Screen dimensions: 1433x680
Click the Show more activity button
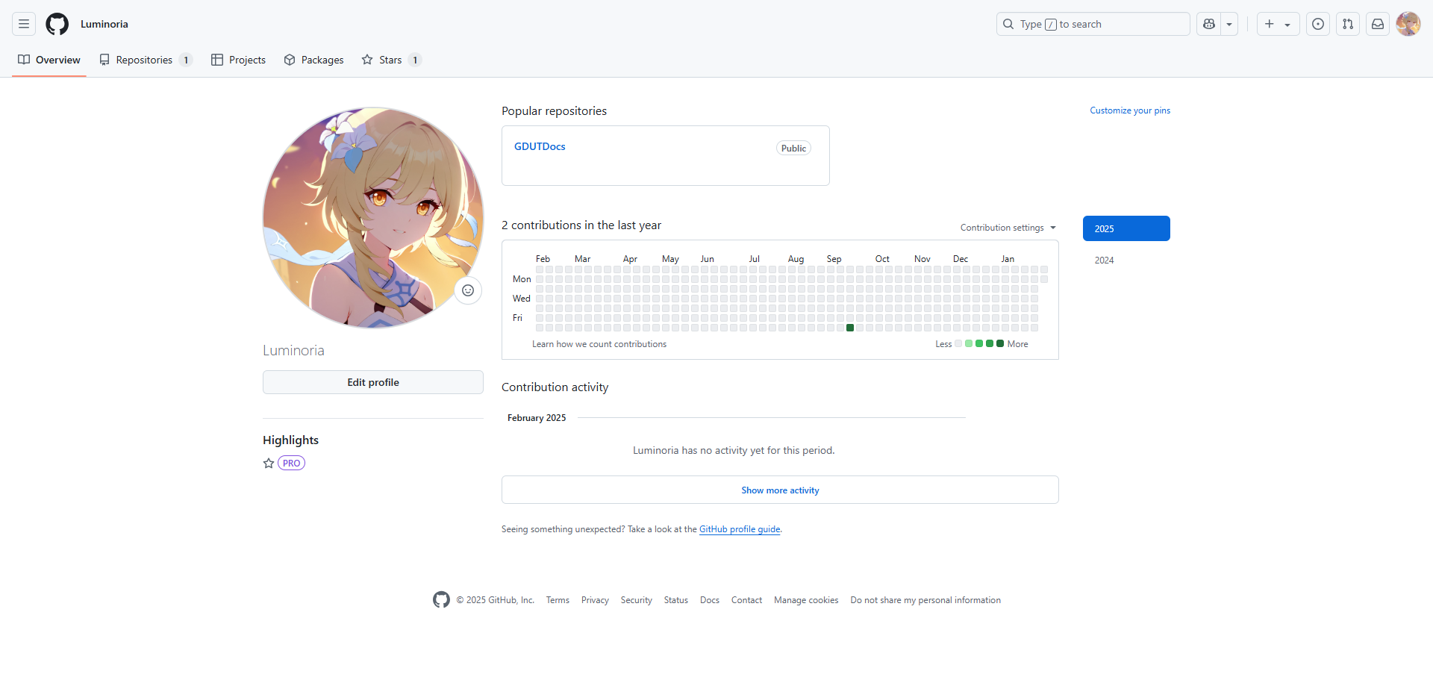click(x=780, y=490)
